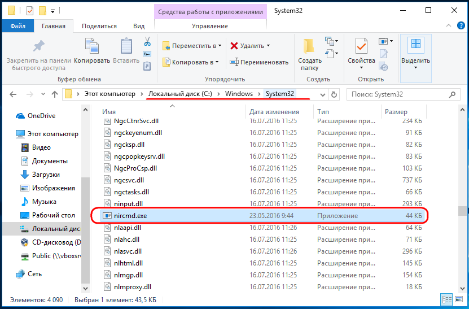This screenshot has width=469, height=309.
Task: Click the History icon in Open group
Action: click(x=383, y=66)
